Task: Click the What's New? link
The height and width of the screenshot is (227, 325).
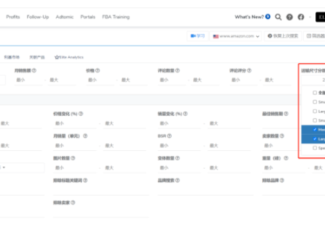Action: [x=249, y=17]
